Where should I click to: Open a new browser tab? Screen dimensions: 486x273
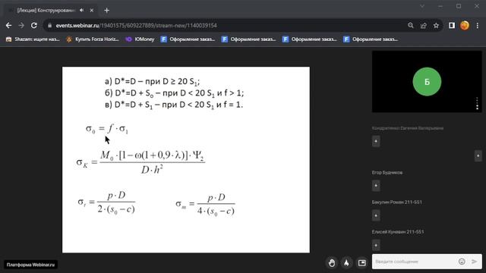click(106, 10)
